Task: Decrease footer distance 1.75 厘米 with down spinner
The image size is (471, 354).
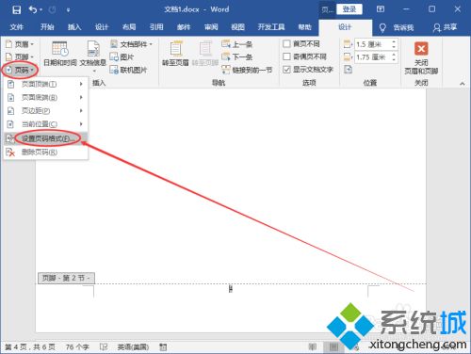Action: tap(394, 60)
